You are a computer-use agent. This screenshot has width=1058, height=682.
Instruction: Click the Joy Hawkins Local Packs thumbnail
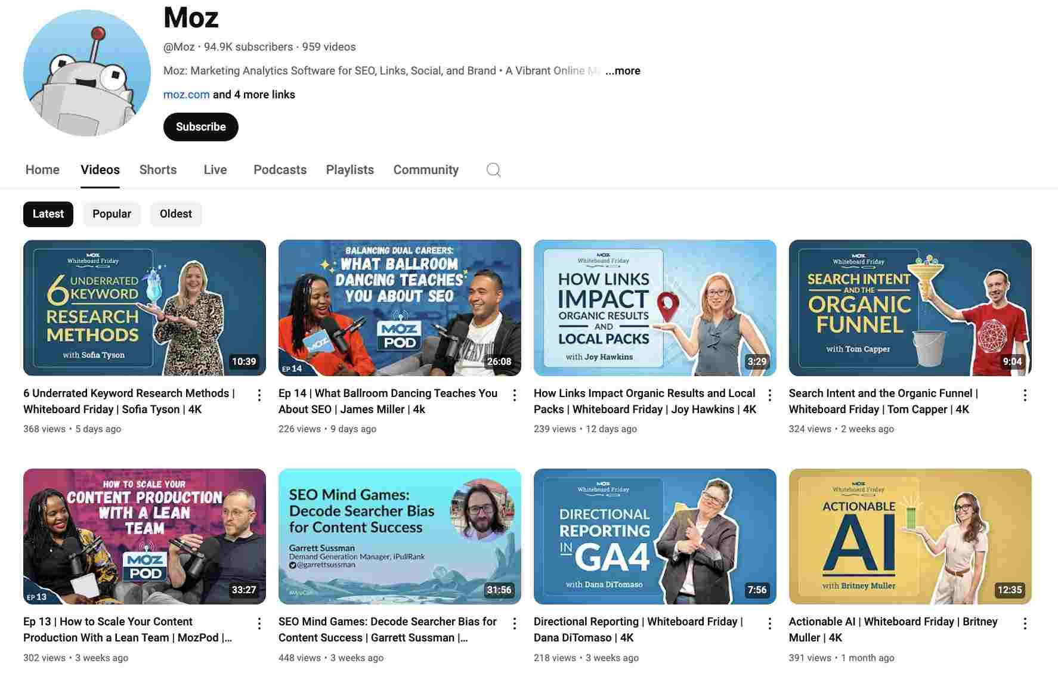(655, 308)
